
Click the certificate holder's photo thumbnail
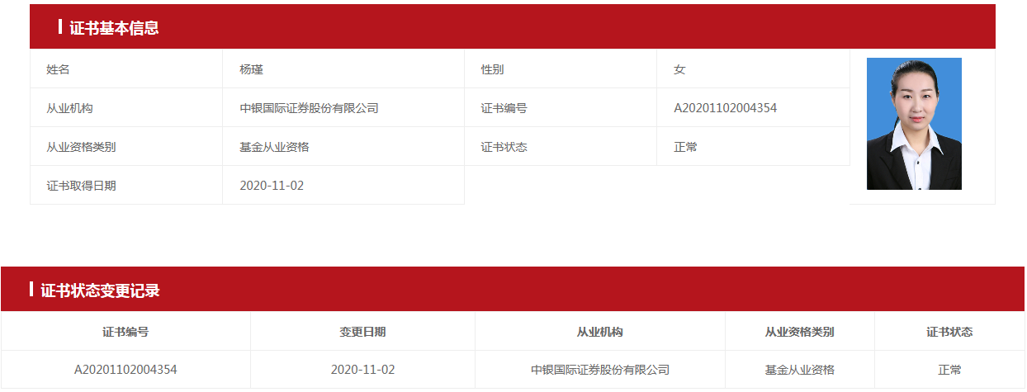(914, 124)
